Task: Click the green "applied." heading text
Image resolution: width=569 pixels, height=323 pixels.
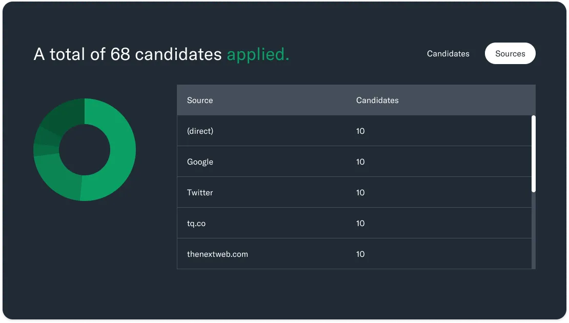Action: 258,54
